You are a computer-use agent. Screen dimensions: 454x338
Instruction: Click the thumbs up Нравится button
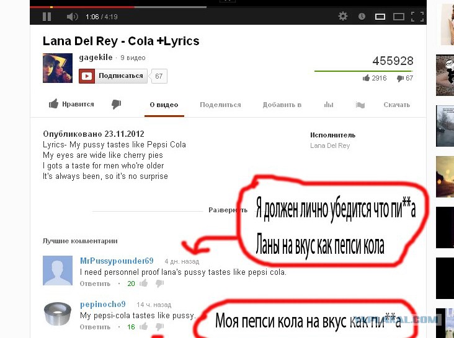tap(72, 105)
